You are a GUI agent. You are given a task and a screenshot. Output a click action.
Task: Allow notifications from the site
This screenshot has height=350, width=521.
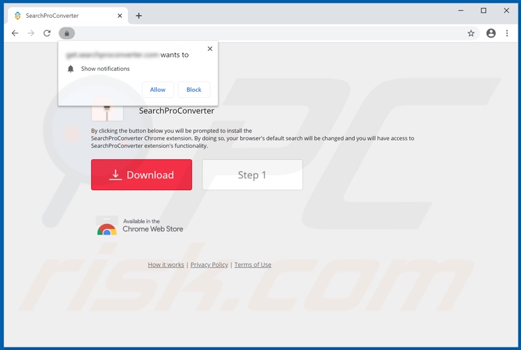(x=158, y=90)
